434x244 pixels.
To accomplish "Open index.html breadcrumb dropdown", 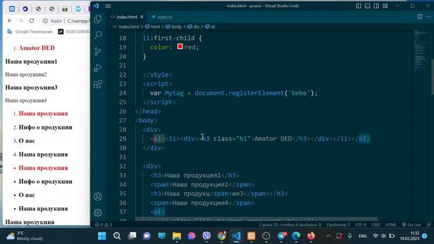I will (x=126, y=27).
